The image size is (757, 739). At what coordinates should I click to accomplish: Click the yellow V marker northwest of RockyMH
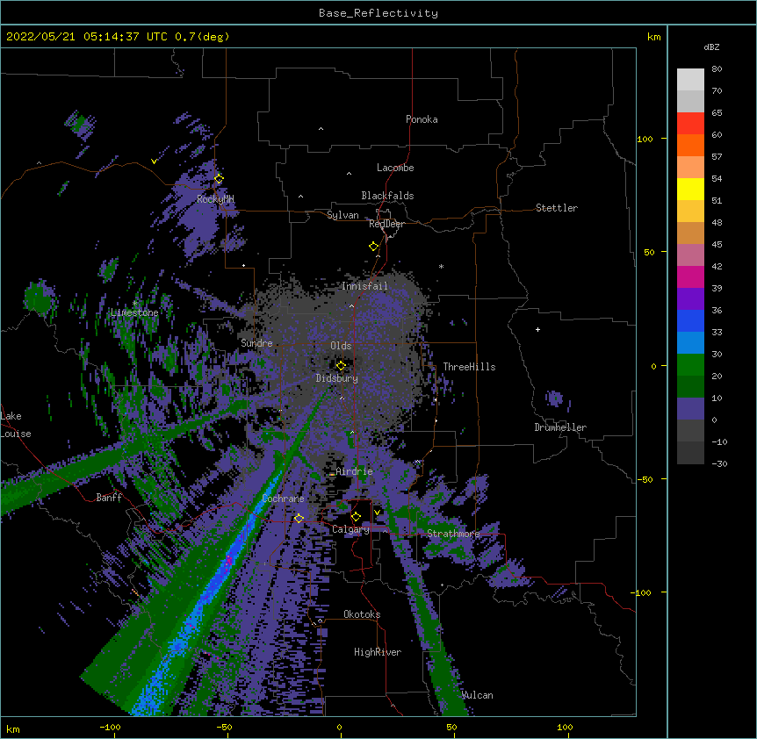point(154,161)
